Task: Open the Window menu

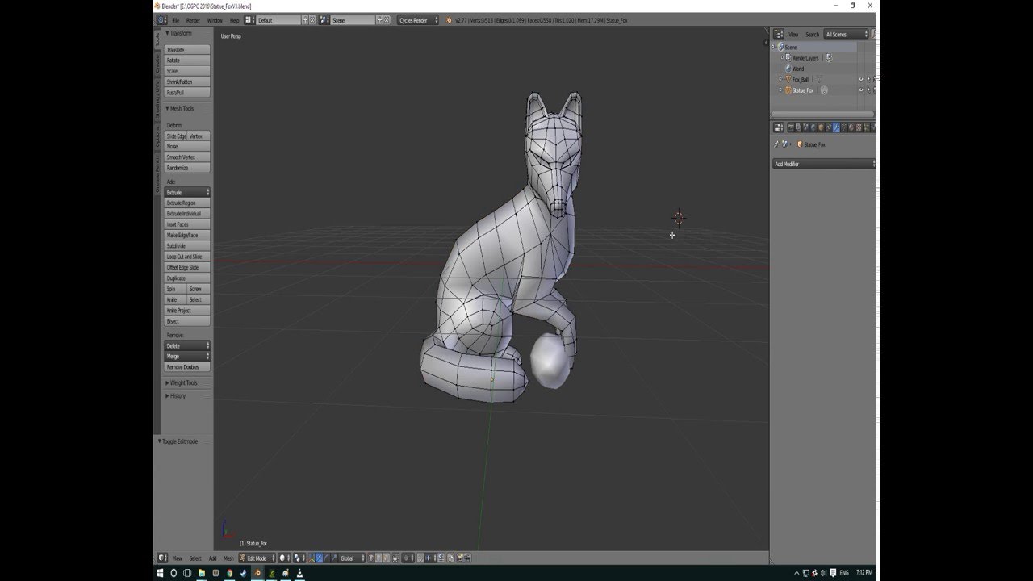Action: (x=215, y=20)
